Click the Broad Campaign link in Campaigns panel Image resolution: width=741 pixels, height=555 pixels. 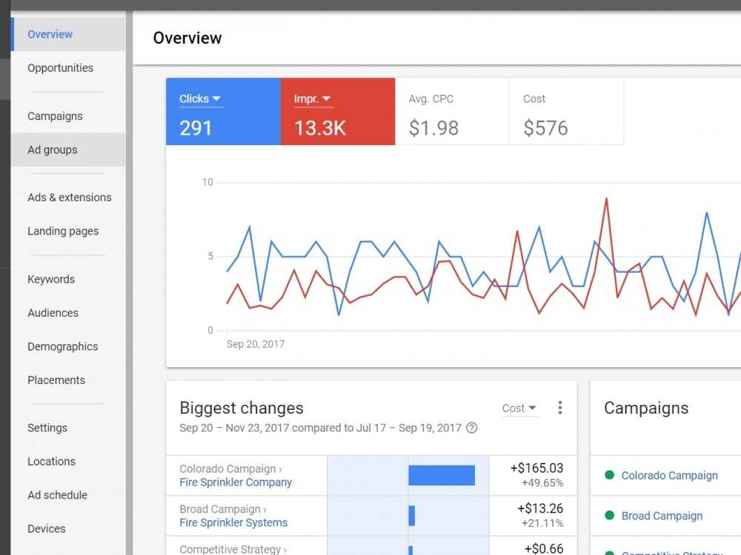(662, 516)
